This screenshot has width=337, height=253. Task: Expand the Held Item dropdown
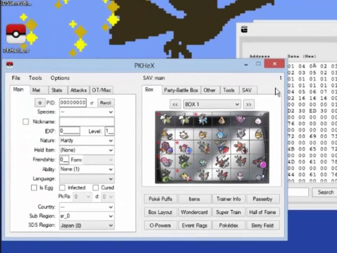(x=87, y=150)
